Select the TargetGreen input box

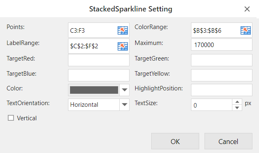pyautogui.click(x=222, y=60)
